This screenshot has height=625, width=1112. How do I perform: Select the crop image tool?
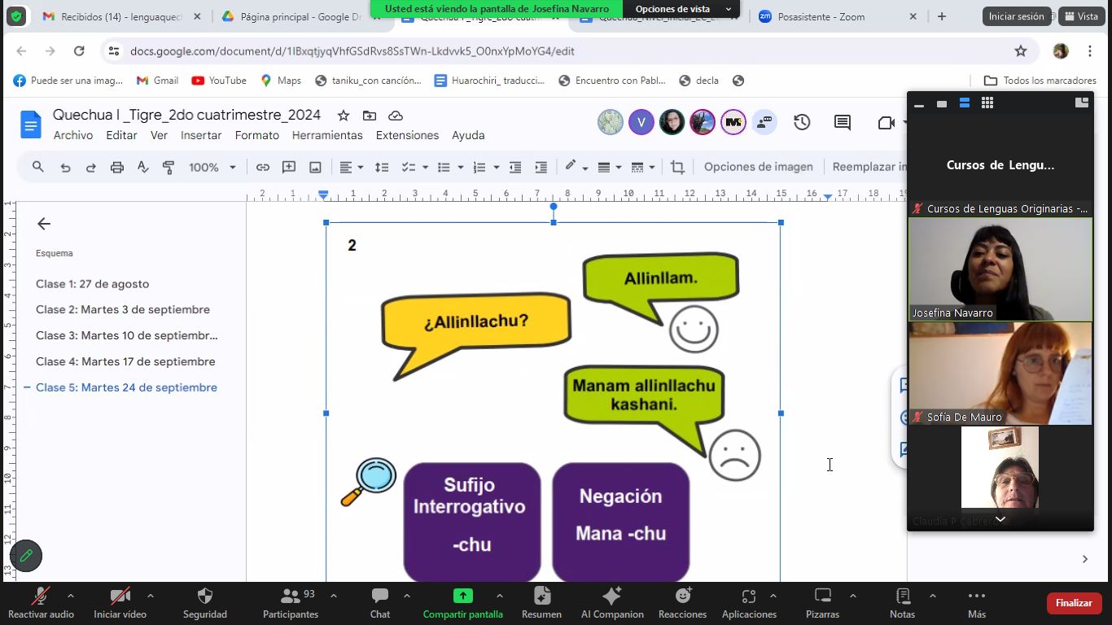click(x=677, y=167)
